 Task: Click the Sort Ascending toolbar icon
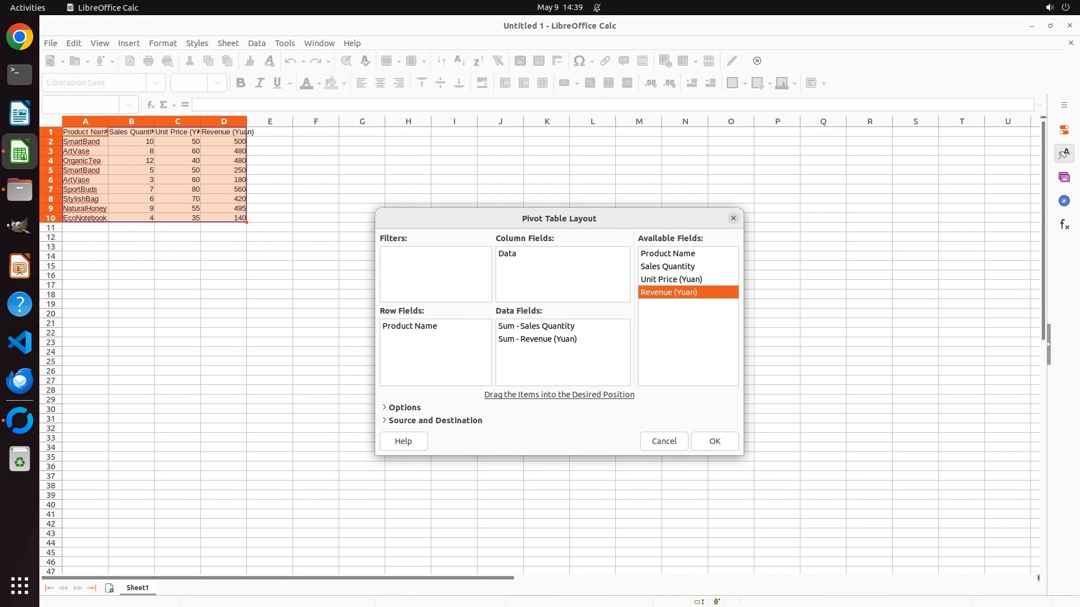459,61
